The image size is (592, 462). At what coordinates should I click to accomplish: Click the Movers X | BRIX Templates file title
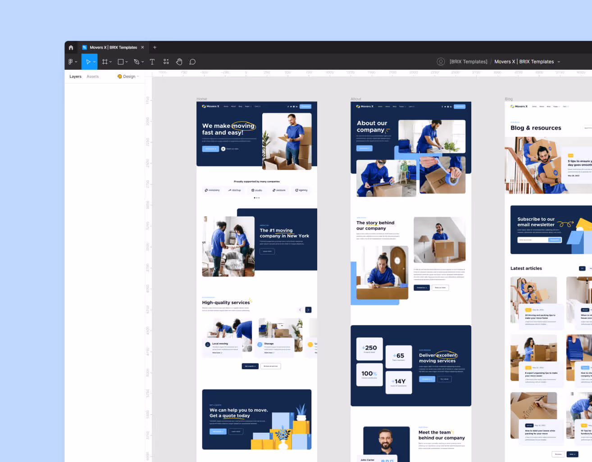524,62
